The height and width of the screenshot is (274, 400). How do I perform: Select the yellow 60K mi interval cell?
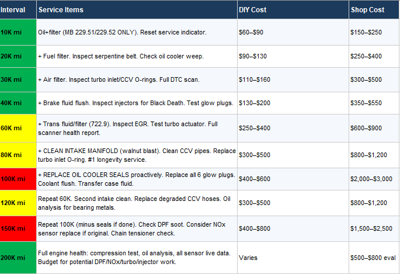(x=18, y=128)
